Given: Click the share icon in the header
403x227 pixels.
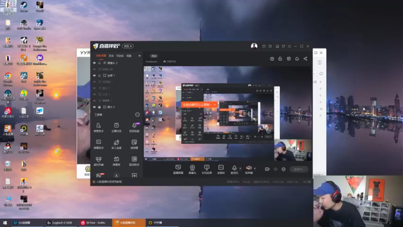Looking at the screenshot, I should click(x=305, y=59).
